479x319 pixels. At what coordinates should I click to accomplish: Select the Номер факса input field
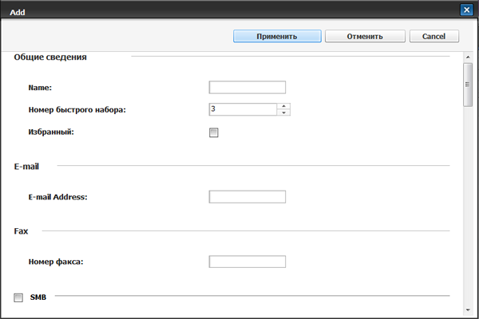(247, 262)
